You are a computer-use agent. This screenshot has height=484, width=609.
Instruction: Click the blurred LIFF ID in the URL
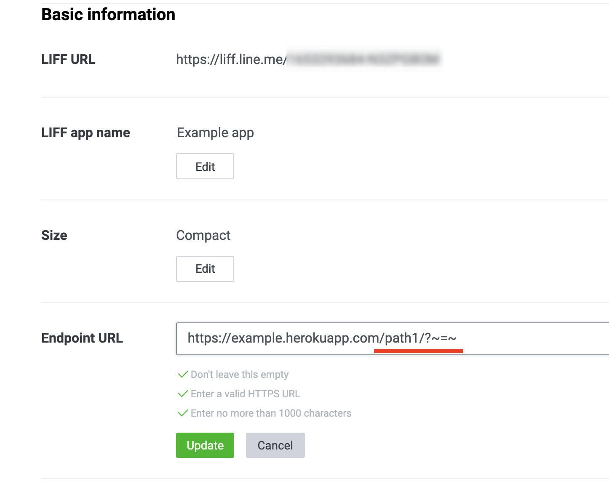[364, 59]
